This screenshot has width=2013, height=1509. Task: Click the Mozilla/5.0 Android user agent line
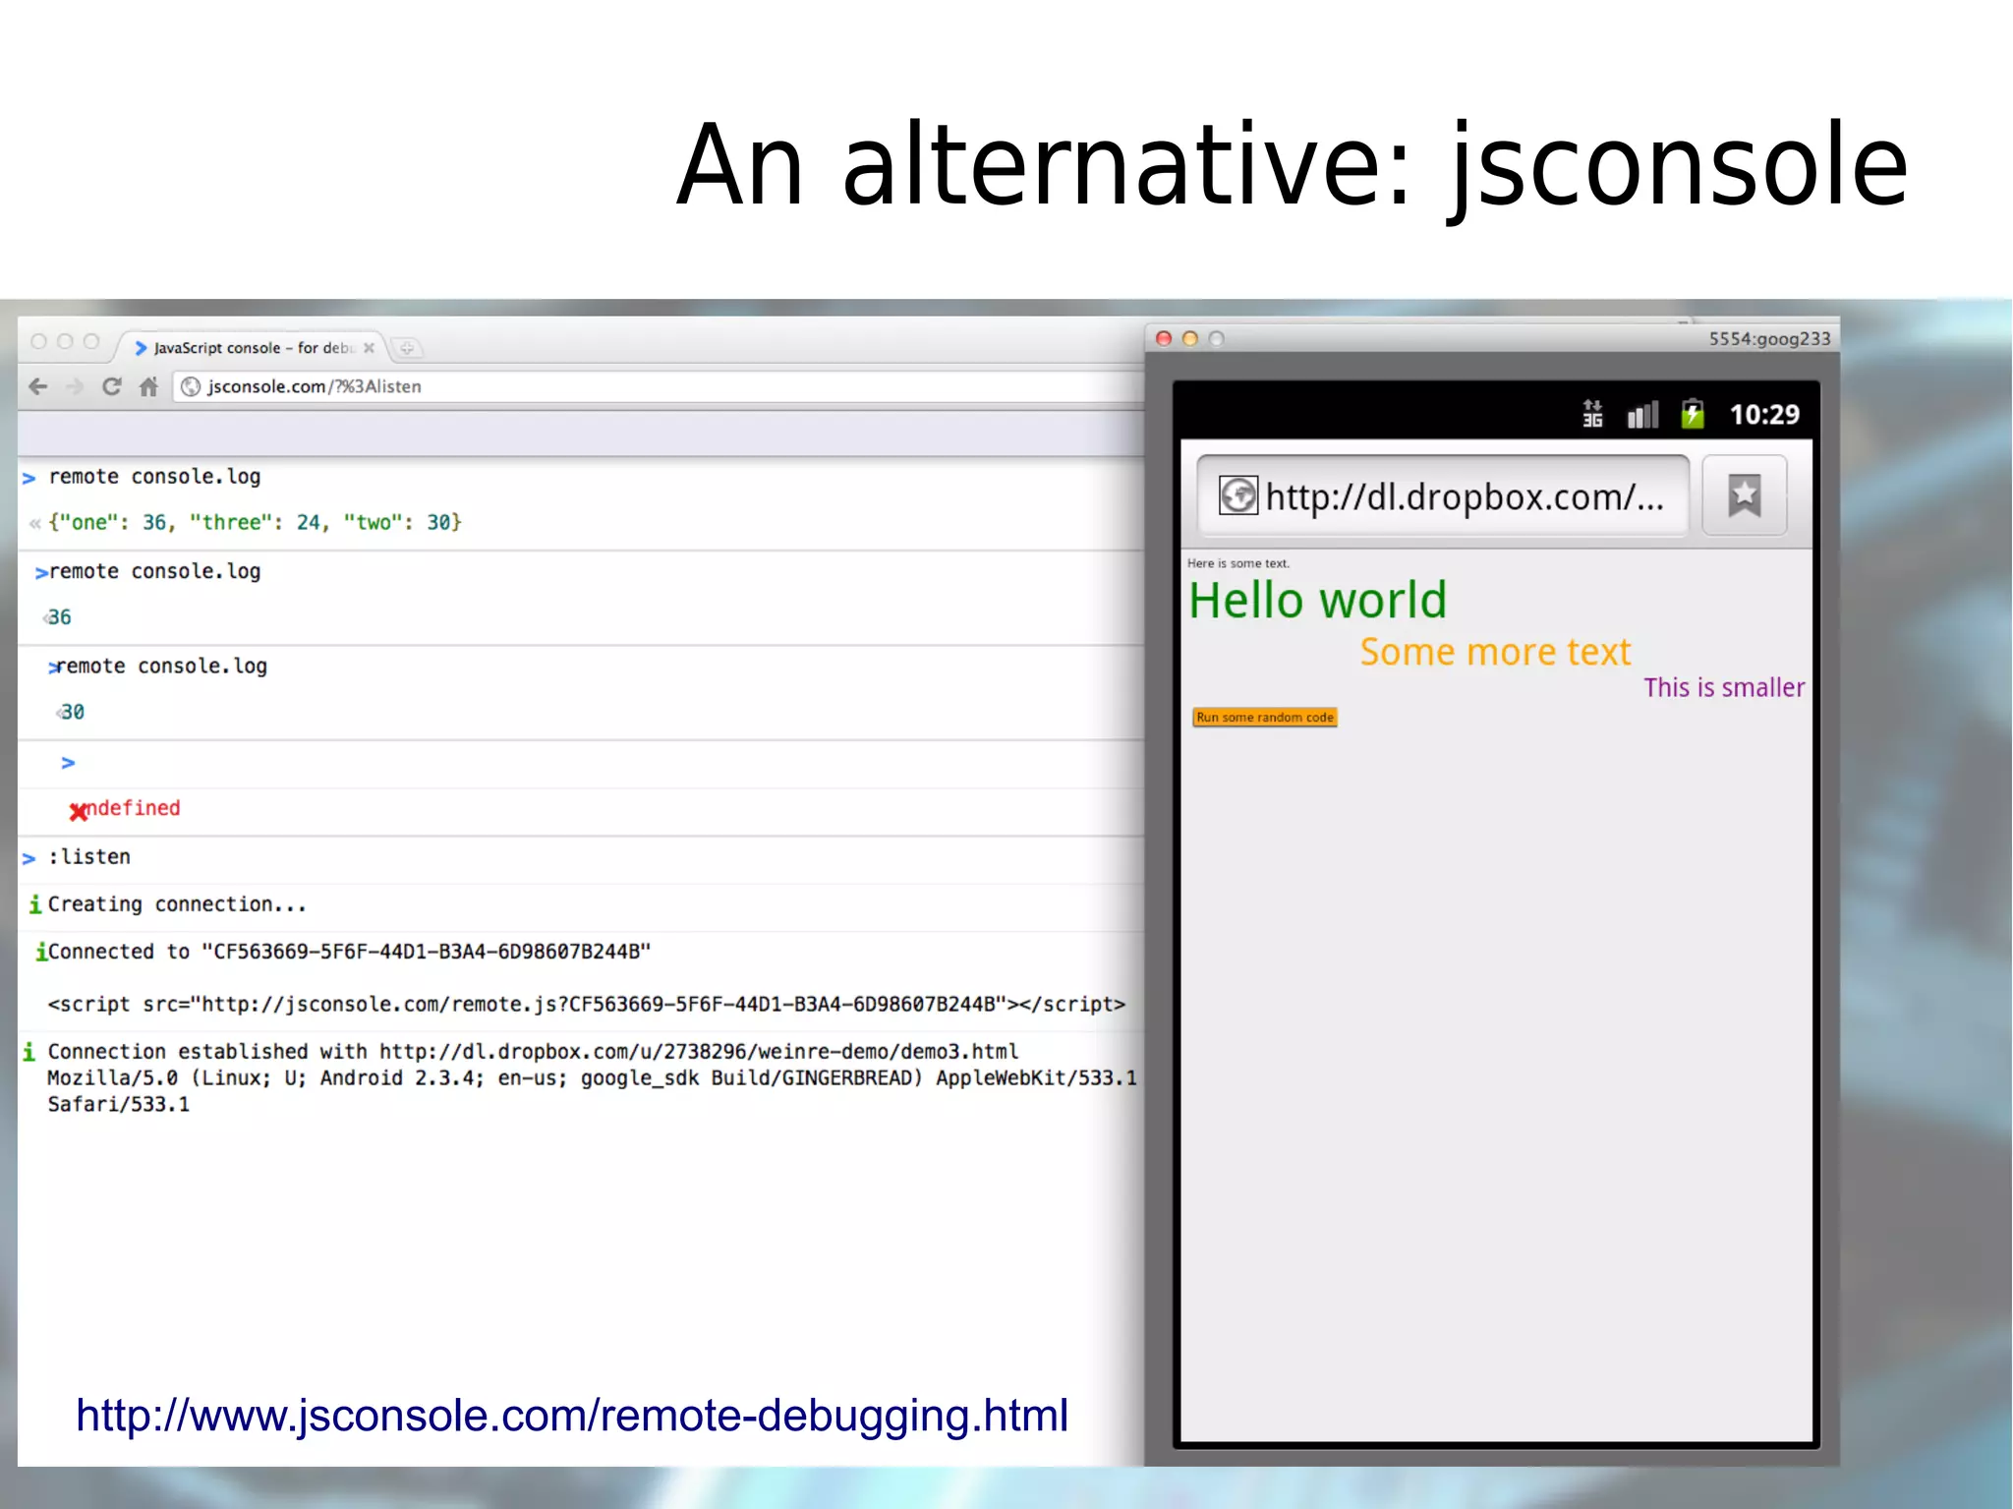point(592,1078)
